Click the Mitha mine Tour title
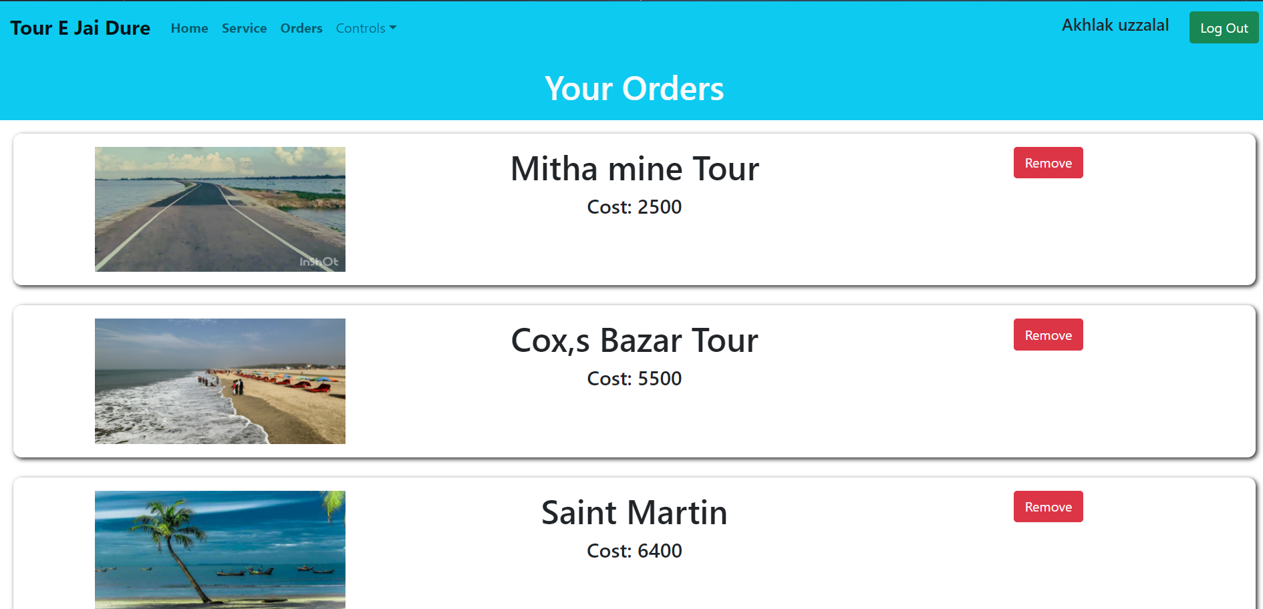The image size is (1263, 609). pyautogui.click(x=634, y=168)
